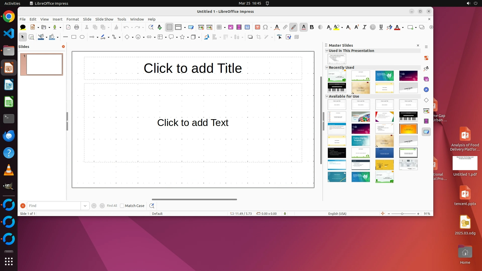Enable the Match Case checkbox
Viewport: 482px width, 271px height.
pyautogui.click(x=122, y=206)
